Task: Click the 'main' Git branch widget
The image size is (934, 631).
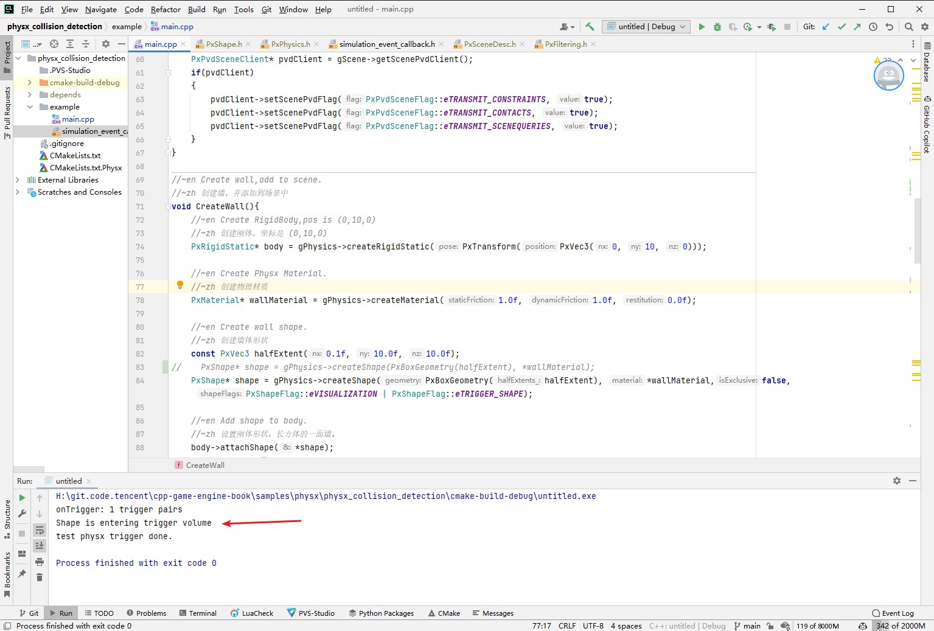Action: point(747,626)
